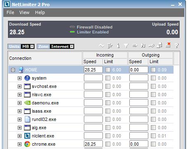Click the Incoming Speed column header
The image size is (188, 149).
click(93, 61)
